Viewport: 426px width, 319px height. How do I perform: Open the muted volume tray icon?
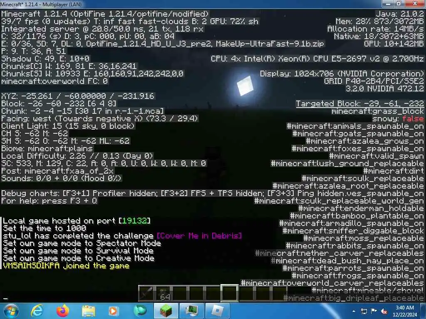click(384, 312)
